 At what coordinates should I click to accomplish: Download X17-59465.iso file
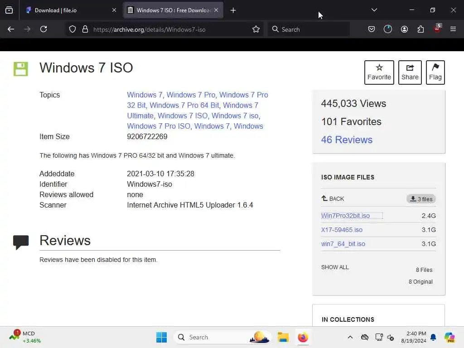click(342, 230)
